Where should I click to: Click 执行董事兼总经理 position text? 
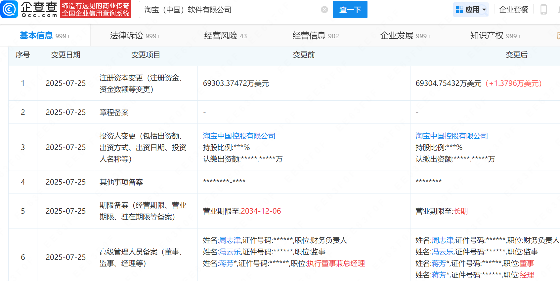pos(336,263)
